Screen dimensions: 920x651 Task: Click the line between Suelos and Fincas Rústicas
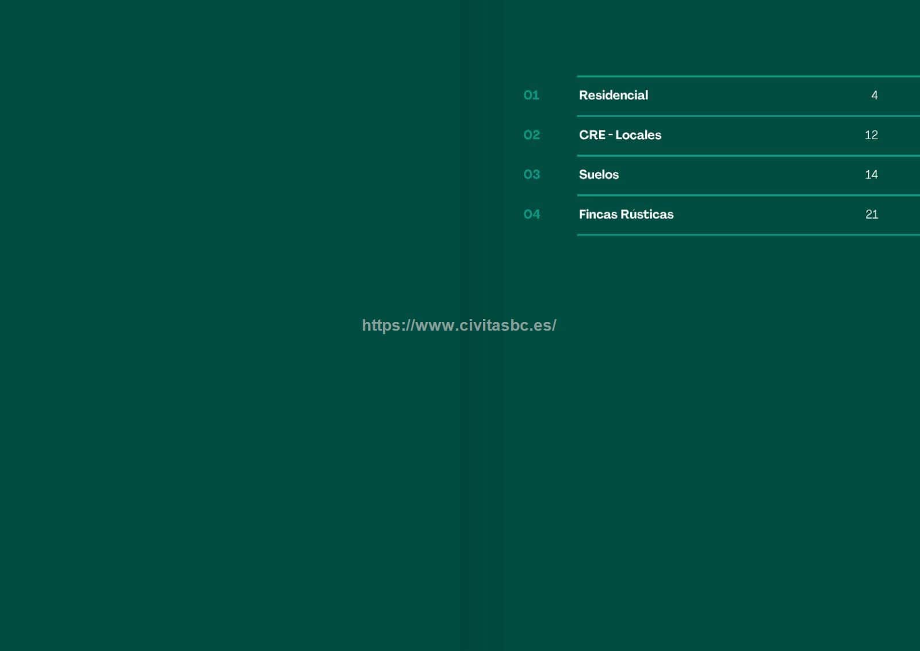click(747, 195)
